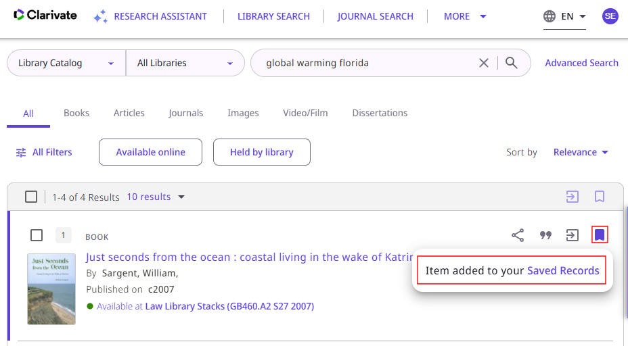Expand the Library Catalog scope dropdown

tap(66, 63)
